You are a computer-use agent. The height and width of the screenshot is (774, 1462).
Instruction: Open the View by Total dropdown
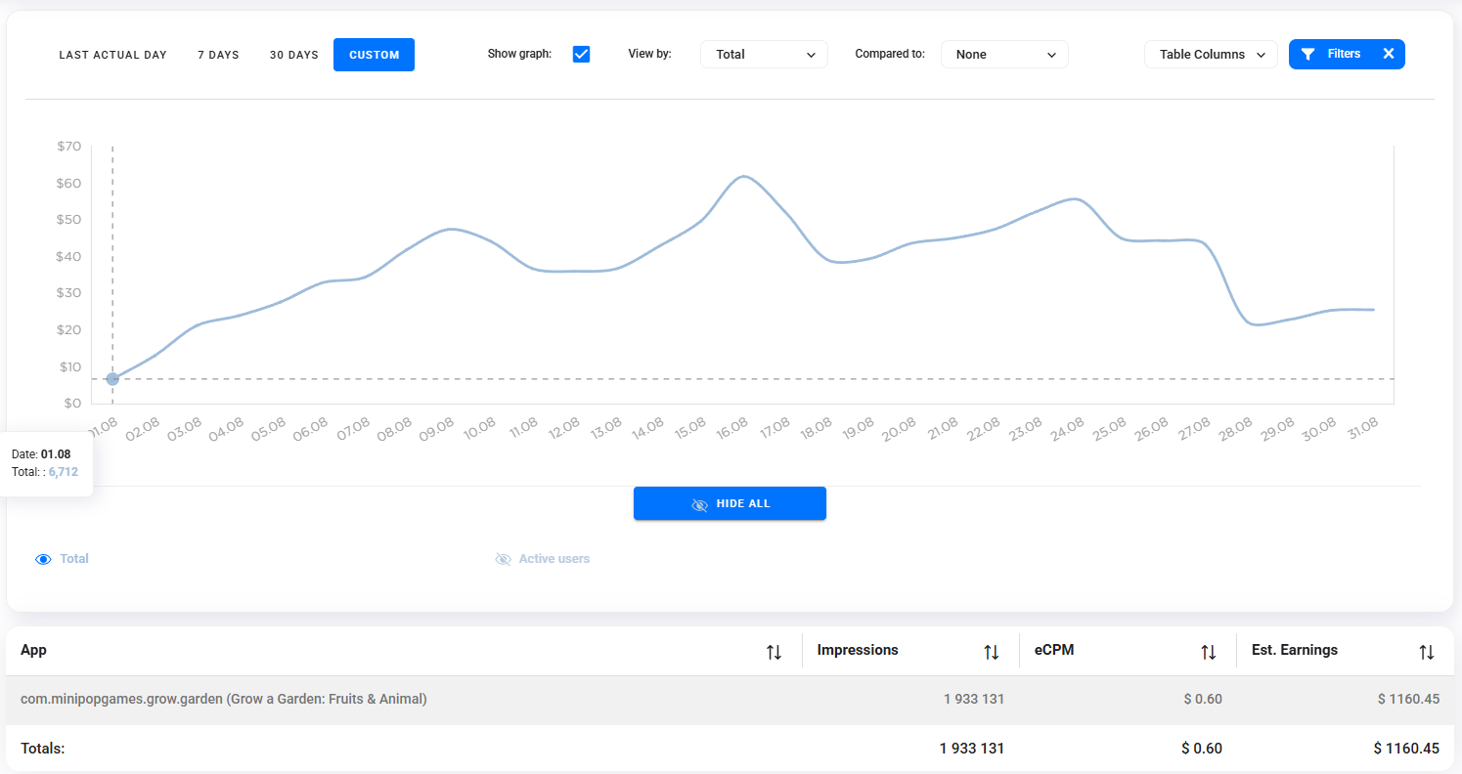tap(764, 55)
